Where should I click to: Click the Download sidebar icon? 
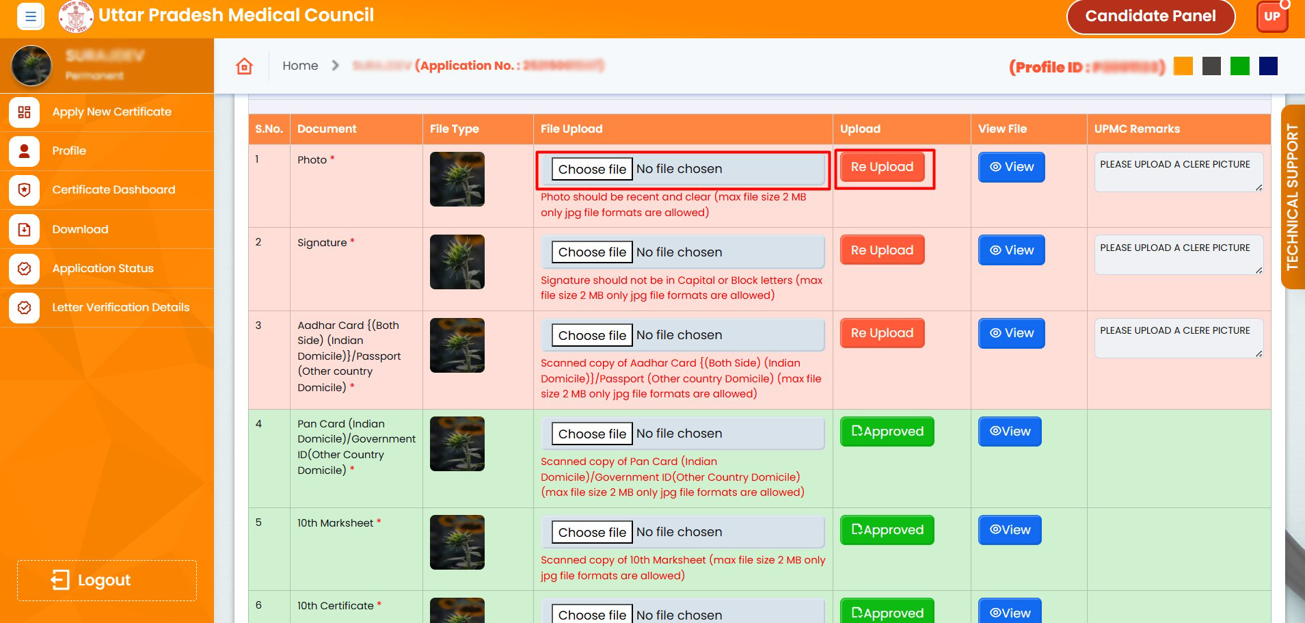tap(24, 230)
